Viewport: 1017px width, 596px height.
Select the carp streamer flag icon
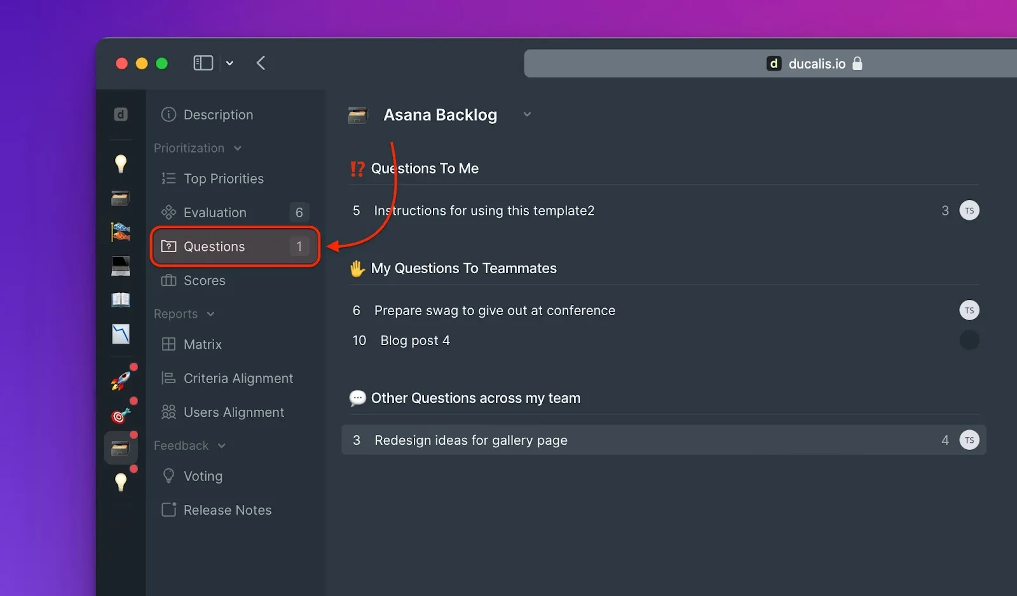pos(120,232)
